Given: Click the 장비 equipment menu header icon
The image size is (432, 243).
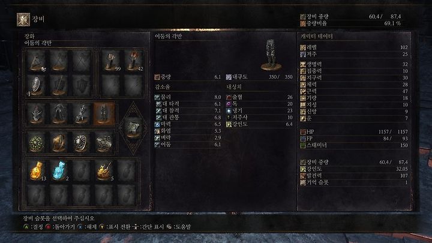Looking at the screenshot, I should [23, 20].
